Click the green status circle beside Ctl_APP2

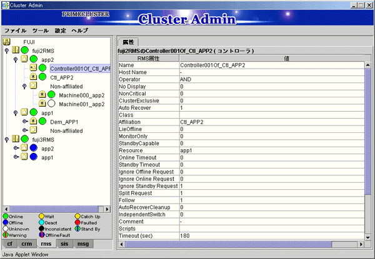[x=42, y=77]
